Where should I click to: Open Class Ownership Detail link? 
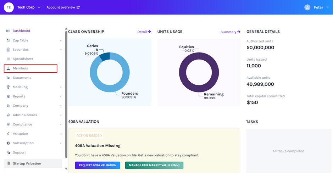coord(144,32)
